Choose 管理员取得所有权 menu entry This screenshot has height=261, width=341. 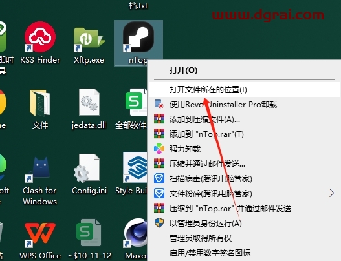click(243, 238)
